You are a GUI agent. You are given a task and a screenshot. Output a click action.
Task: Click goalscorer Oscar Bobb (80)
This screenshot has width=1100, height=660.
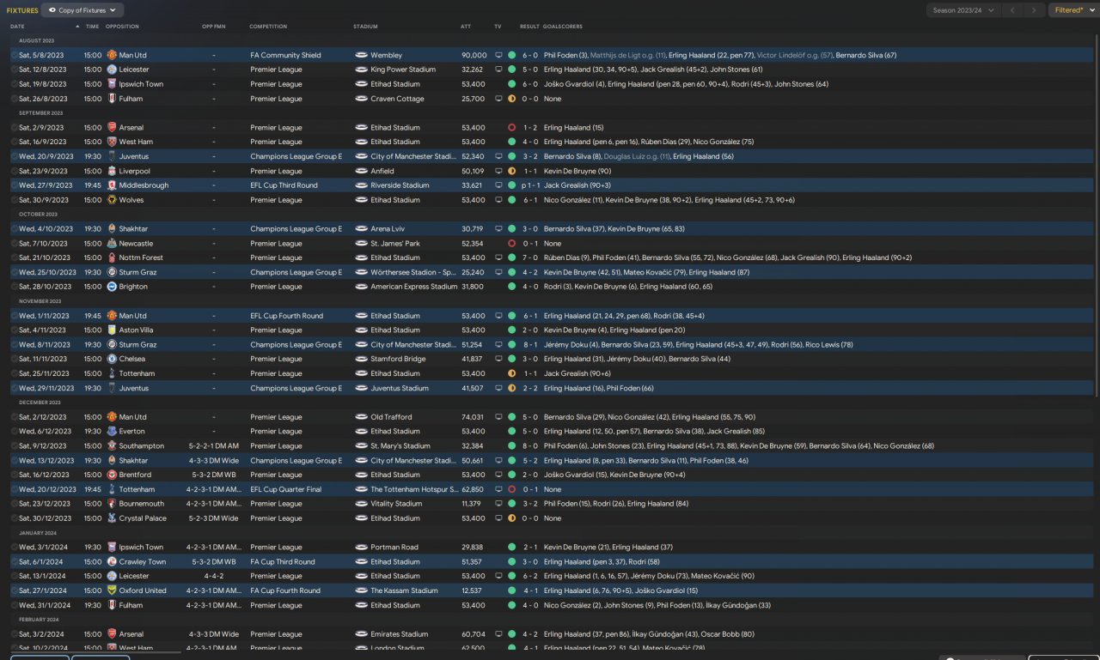[729, 634]
